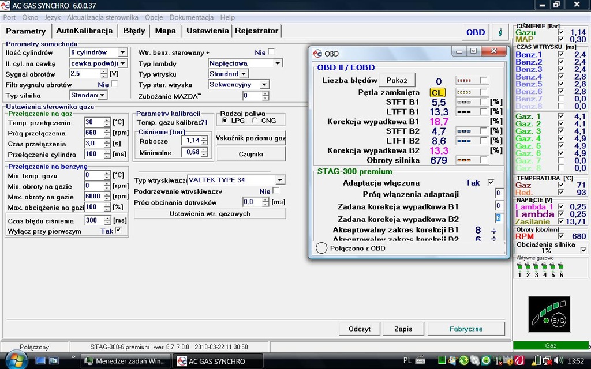Adjust the Temp. przełączenia spinner arrows

pyautogui.click(x=107, y=122)
